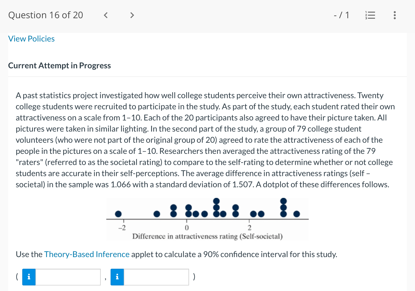
Task: Click the Question 16 of 20 header
Action: (x=46, y=15)
